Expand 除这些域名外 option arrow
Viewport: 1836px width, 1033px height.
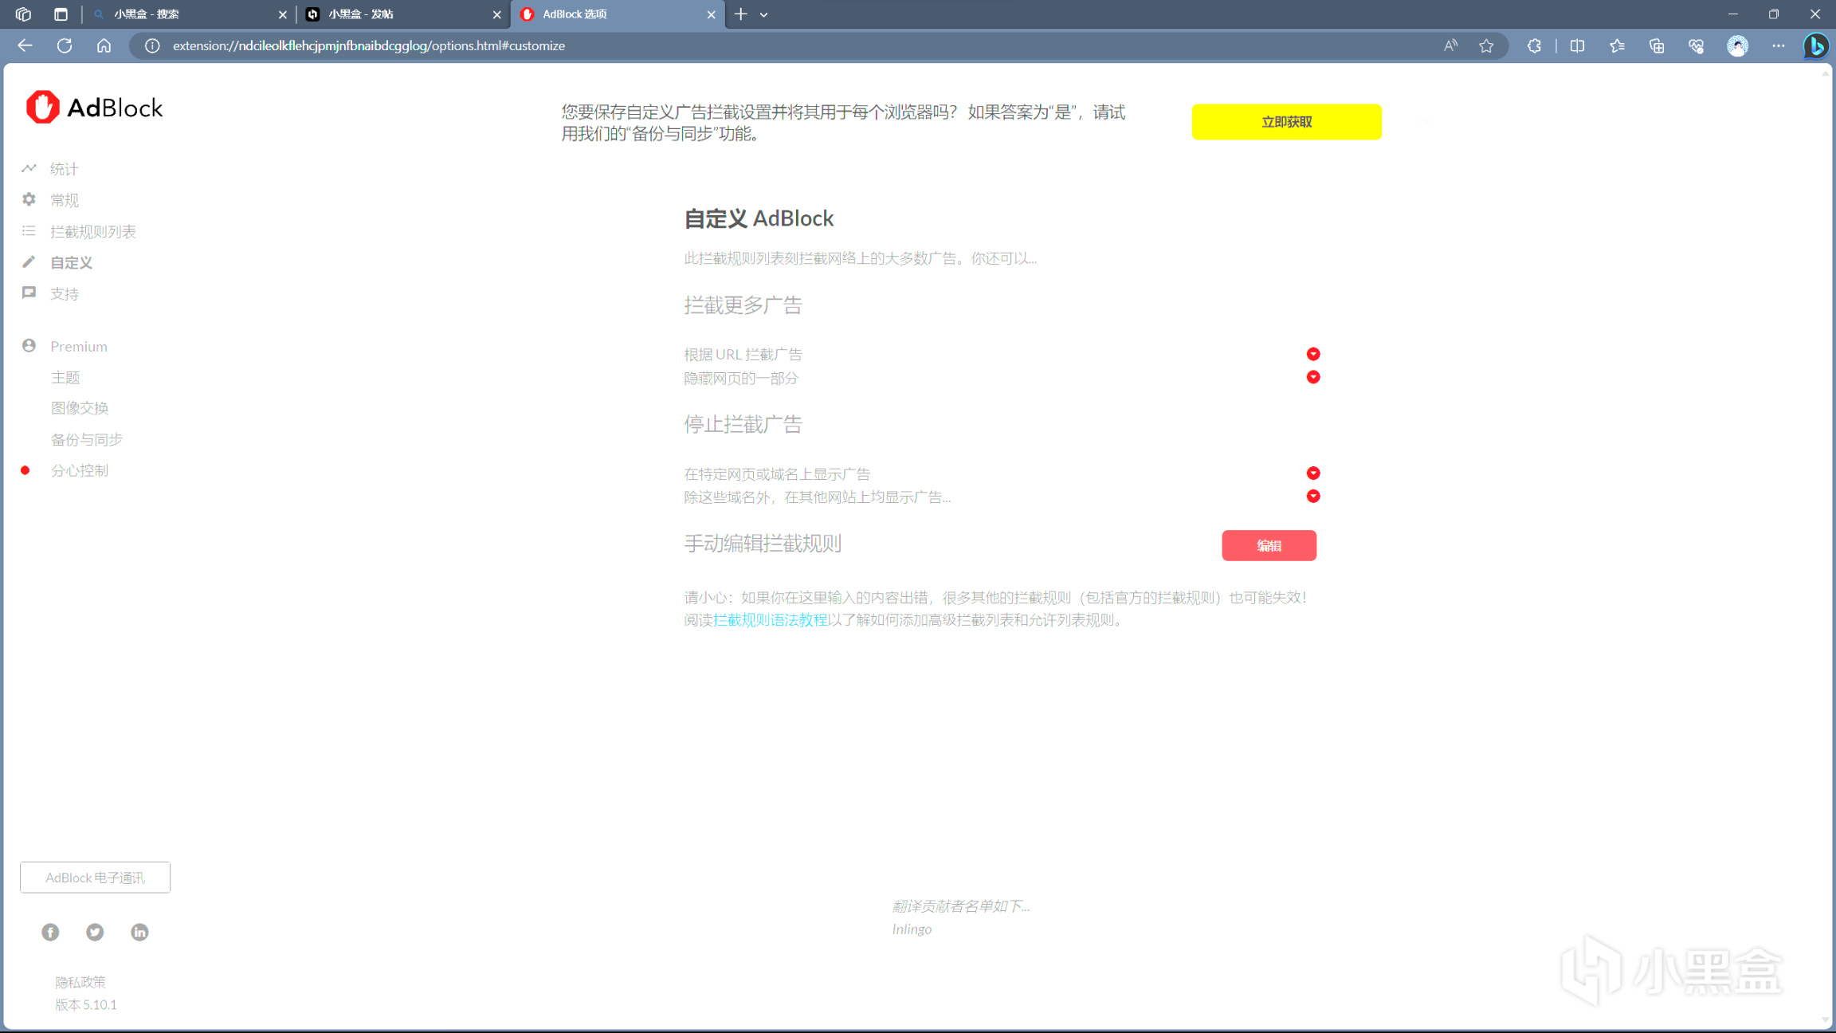click(x=1313, y=497)
